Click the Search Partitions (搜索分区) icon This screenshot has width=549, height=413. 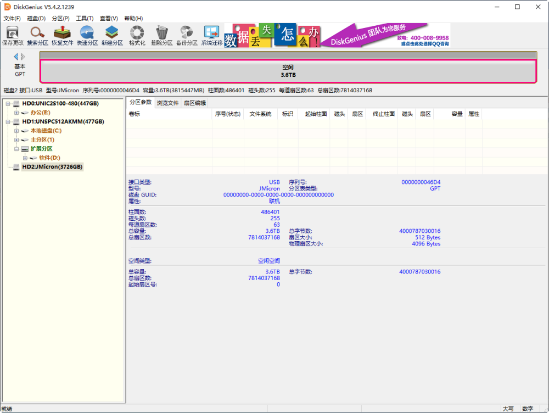click(37, 35)
